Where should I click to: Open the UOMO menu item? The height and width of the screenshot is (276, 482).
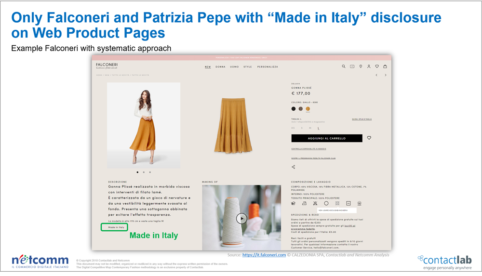pos(235,66)
